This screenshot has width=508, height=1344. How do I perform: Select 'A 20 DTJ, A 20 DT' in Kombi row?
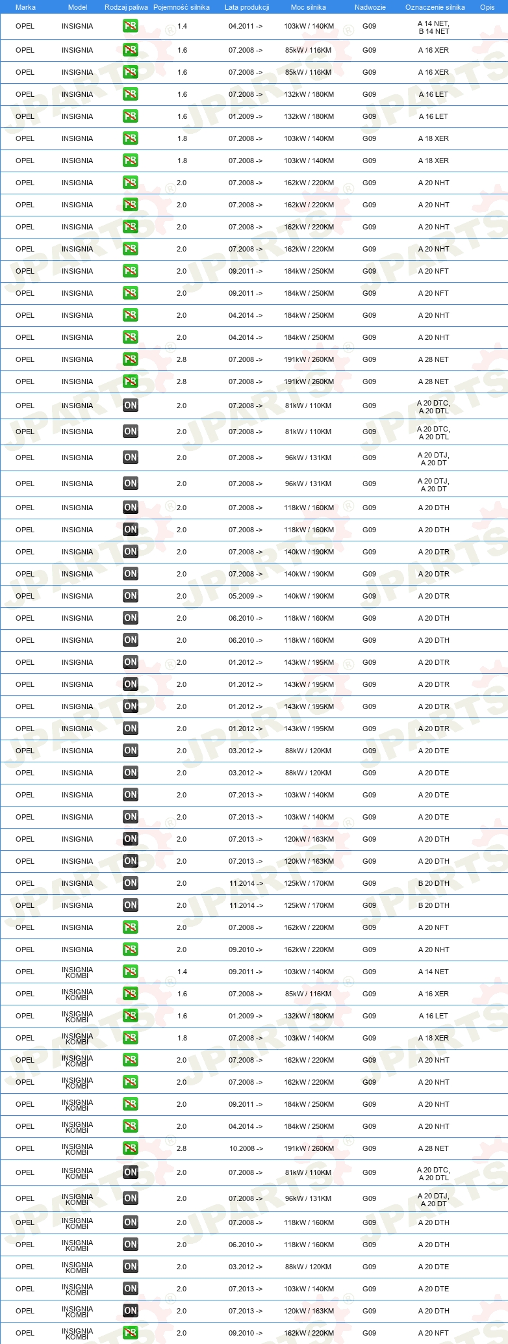pos(433,1200)
